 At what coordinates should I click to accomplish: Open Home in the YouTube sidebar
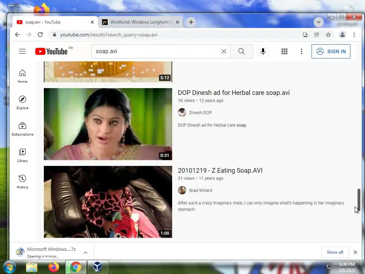click(22, 76)
